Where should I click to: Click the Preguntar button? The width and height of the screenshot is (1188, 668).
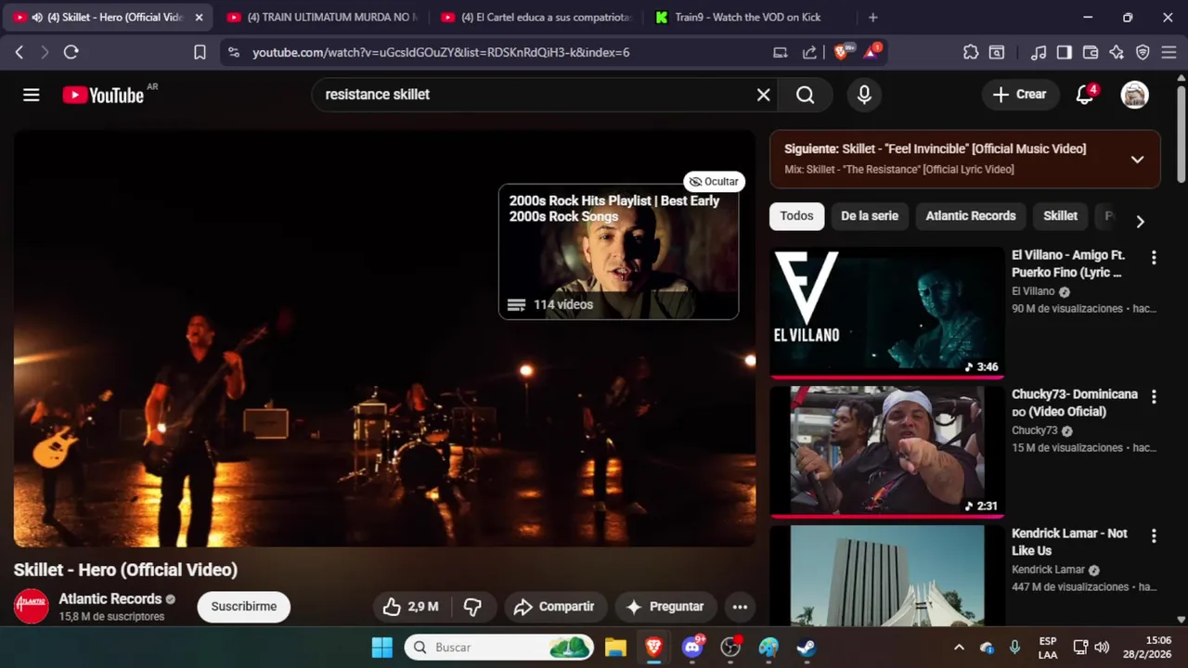(x=665, y=607)
